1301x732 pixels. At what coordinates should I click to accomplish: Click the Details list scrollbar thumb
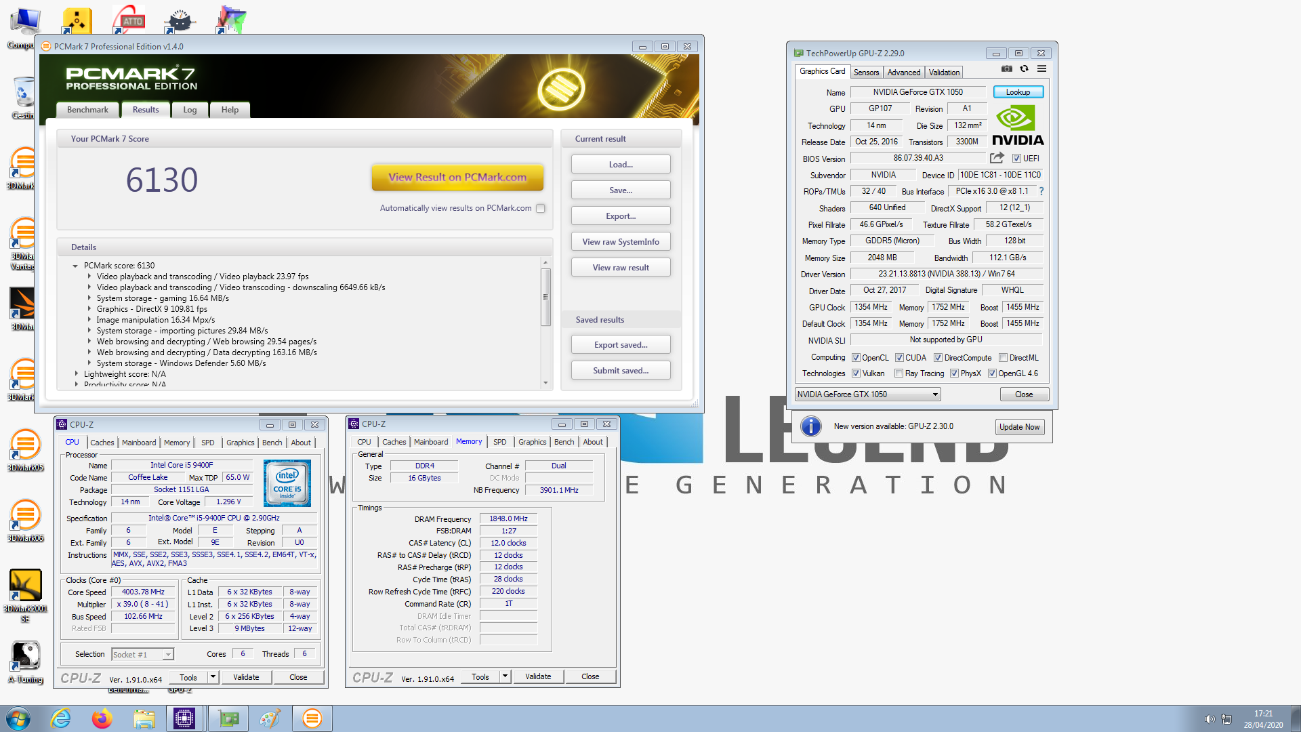[545, 297]
